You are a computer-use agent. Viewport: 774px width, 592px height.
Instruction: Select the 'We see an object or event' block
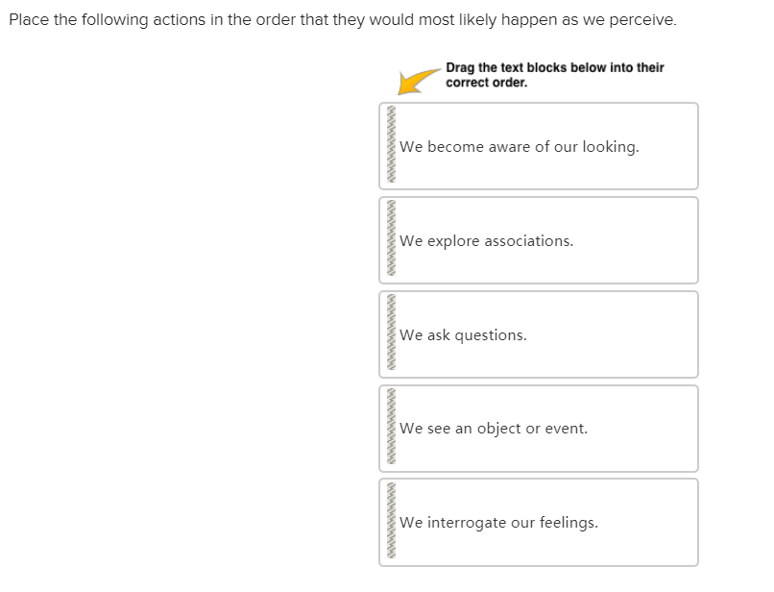click(x=538, y=428)
